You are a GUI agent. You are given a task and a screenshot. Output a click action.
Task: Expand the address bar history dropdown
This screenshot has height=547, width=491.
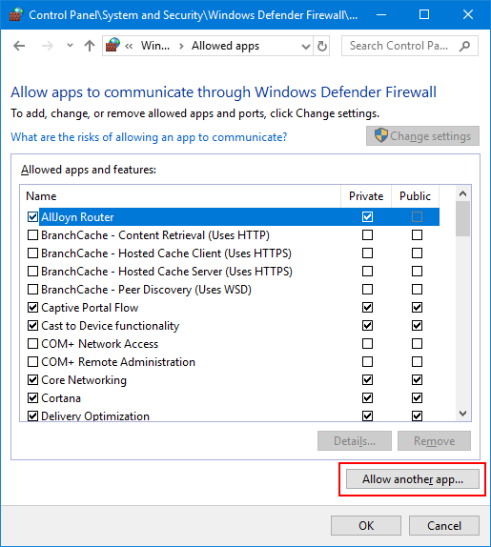[306, 46]
